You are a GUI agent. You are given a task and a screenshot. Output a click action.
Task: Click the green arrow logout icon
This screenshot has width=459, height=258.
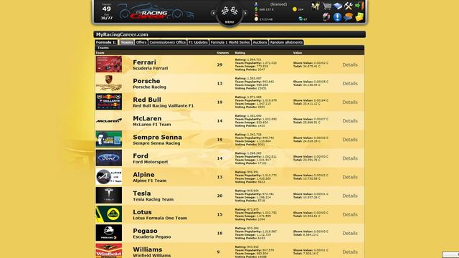pyautogui.click(x=359, y=6)
